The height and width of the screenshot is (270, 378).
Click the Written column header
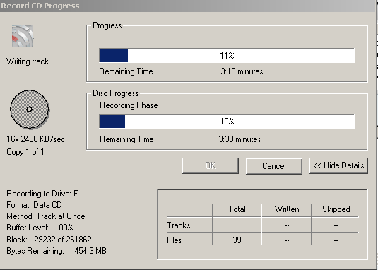[x=287, y=209]
